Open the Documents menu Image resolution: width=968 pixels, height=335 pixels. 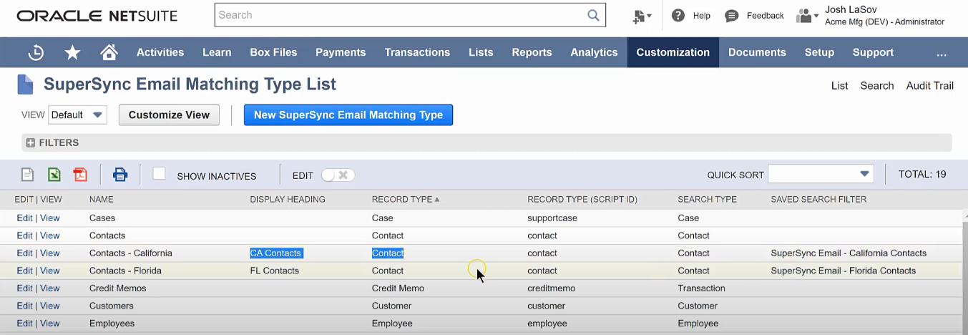click(757, 52)
